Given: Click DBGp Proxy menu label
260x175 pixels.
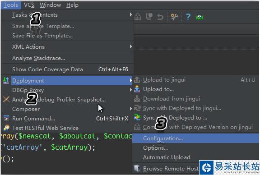Looking at the screenshot, I should (x=28, y=90).
